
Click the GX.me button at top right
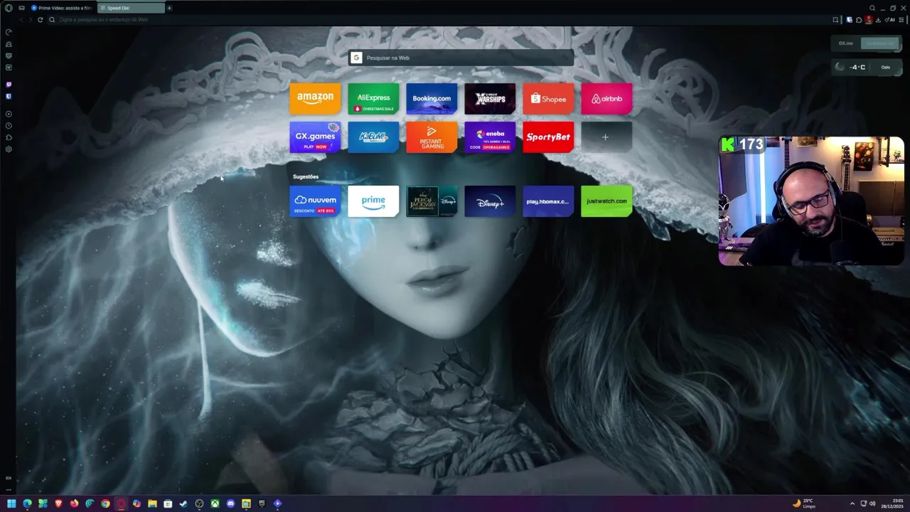845,43
